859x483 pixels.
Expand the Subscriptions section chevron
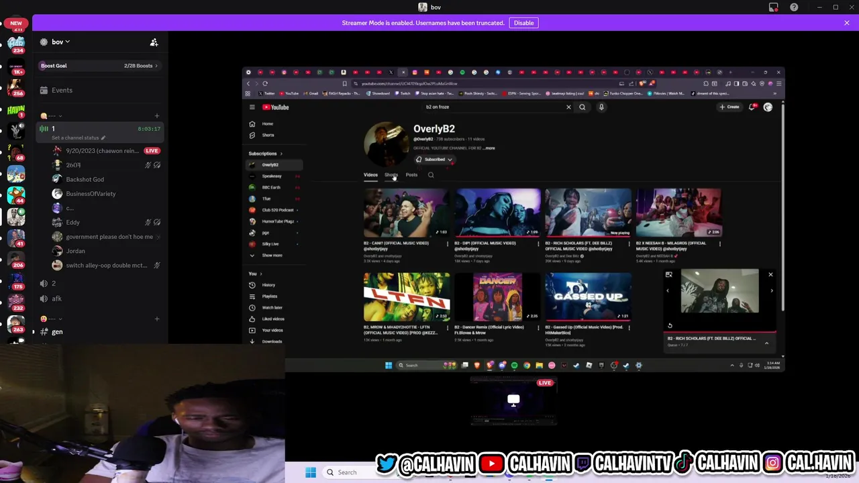click(281, 154)
